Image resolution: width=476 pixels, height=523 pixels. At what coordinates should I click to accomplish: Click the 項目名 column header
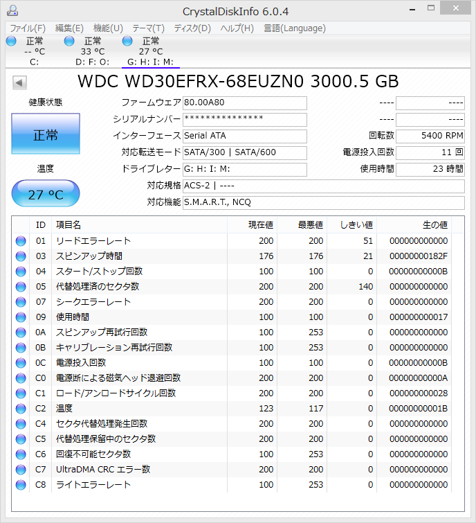tap(140, 225)
